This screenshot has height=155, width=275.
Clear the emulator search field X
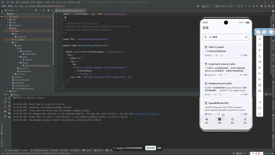(x=246, y=37)
